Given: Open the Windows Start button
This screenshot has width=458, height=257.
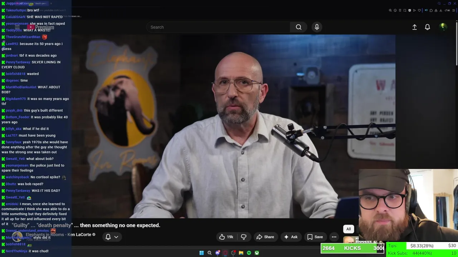Looking at the screenshot, I should point(201,253).
